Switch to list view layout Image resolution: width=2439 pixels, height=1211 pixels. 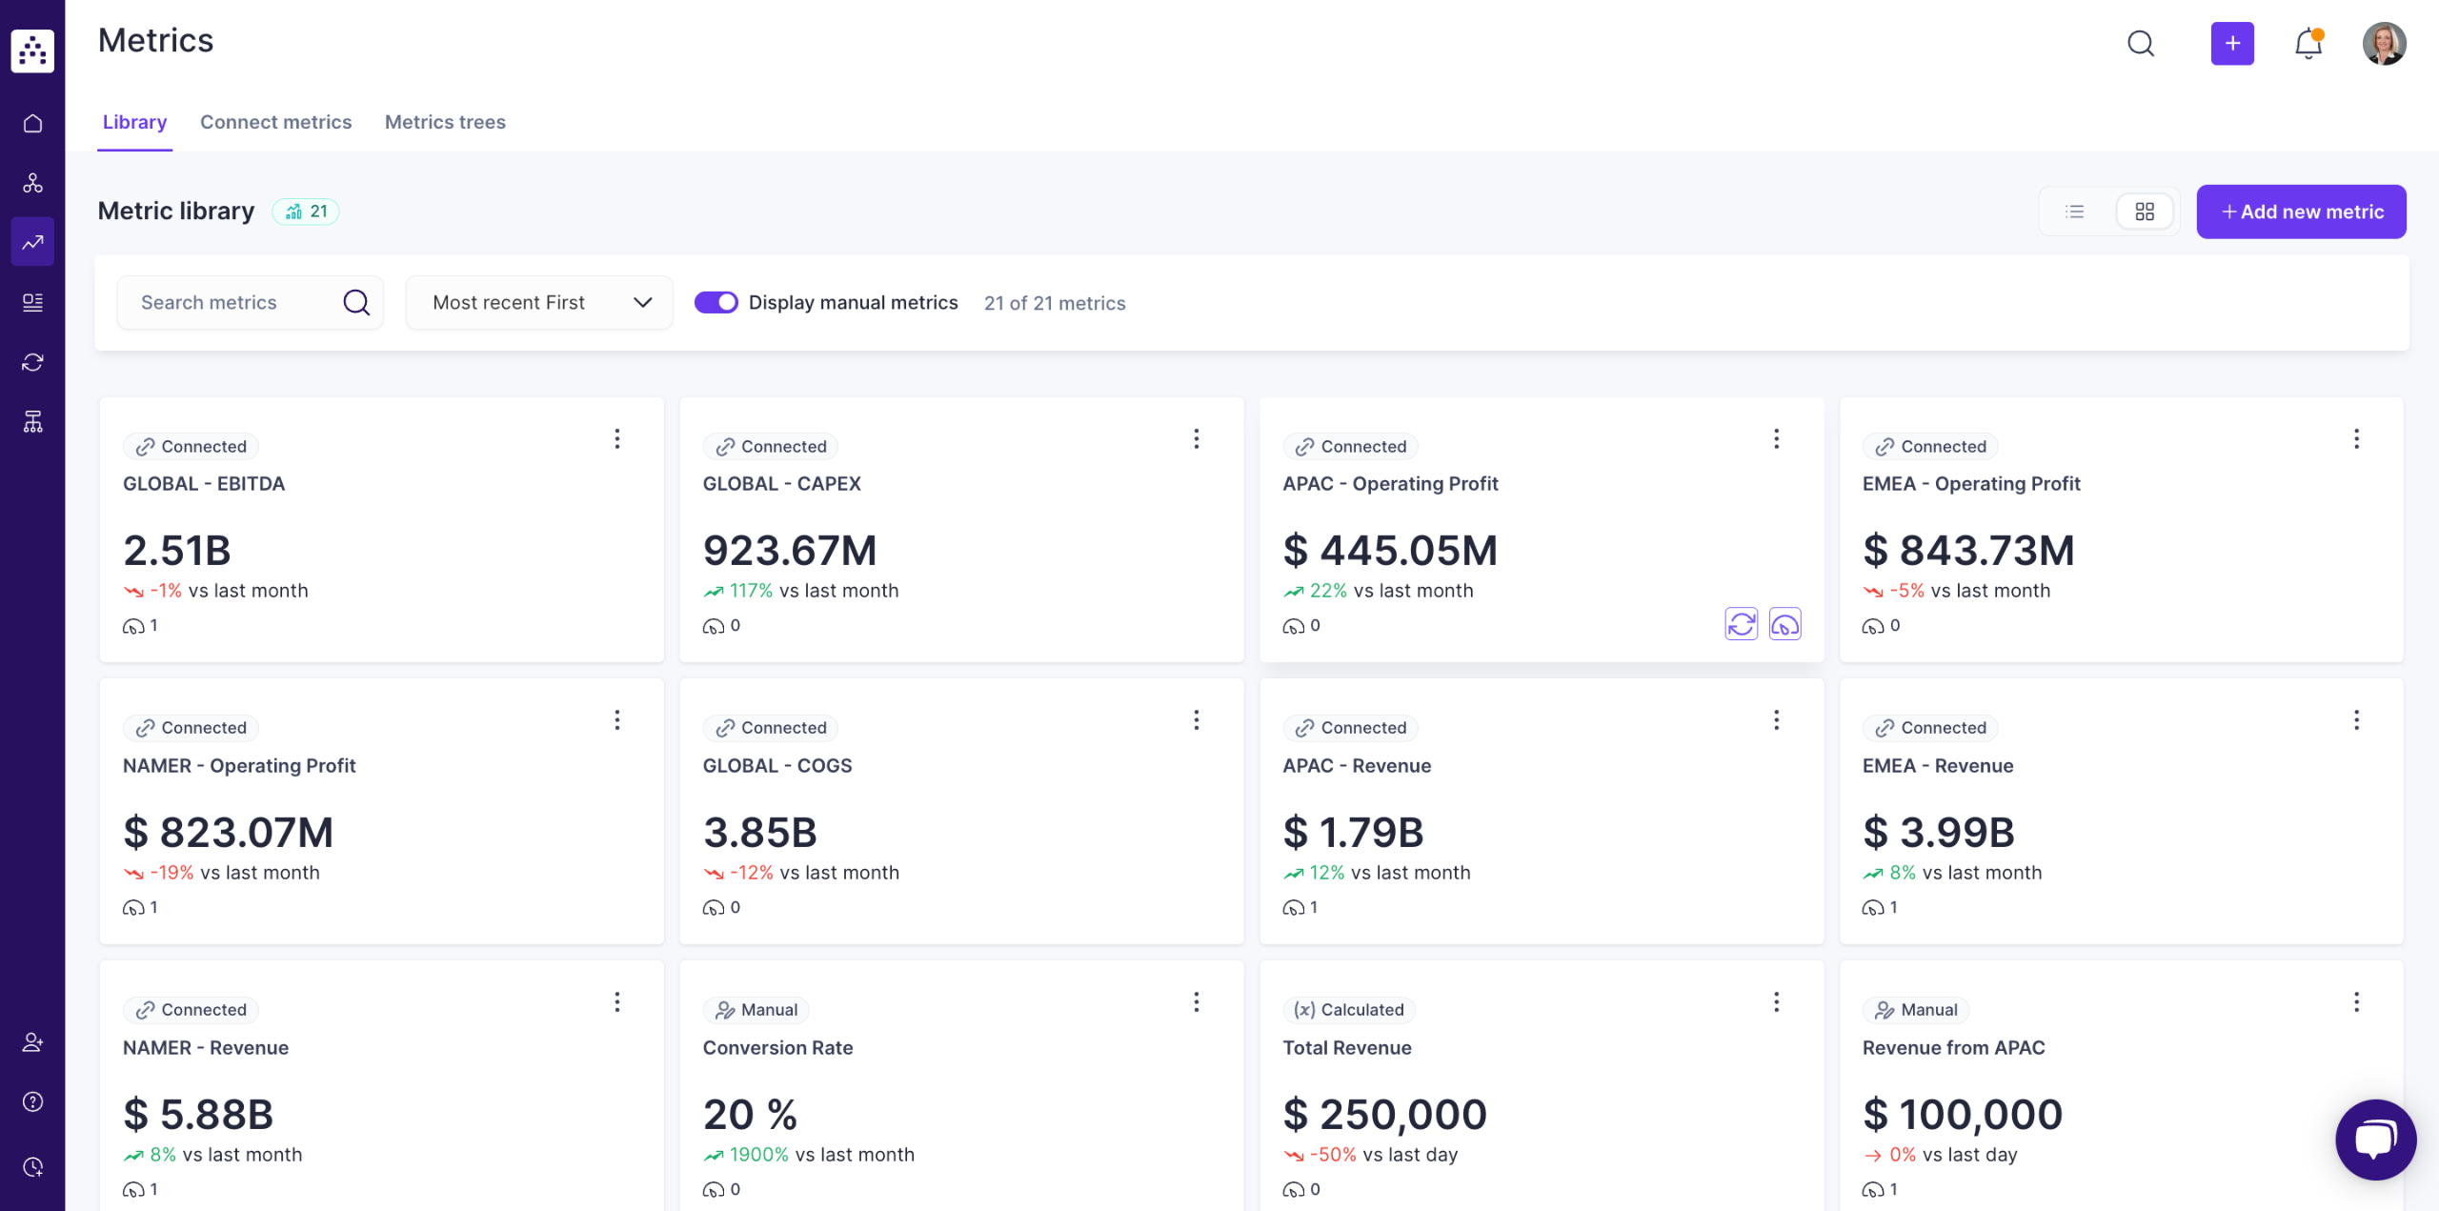pyautogui.click(x=2074, y=212)
